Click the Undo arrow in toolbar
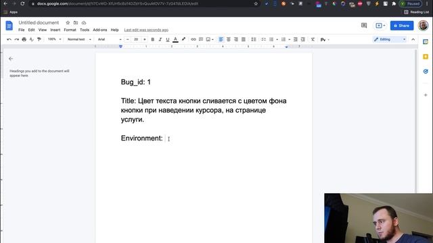The image size is (433, 243). (x=9, y=39)
